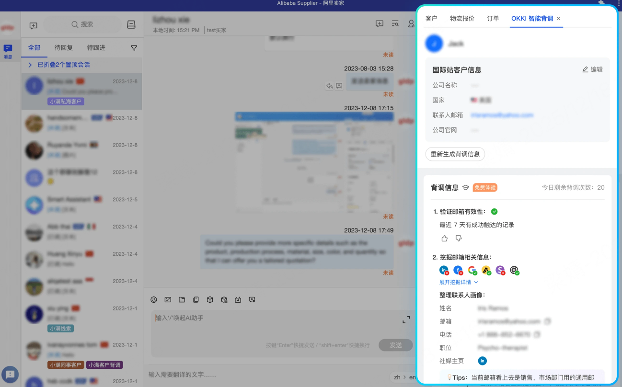Send a product card using the cube icon
The width and height of the screenshot is (622, 387).
tap(209, 300)
